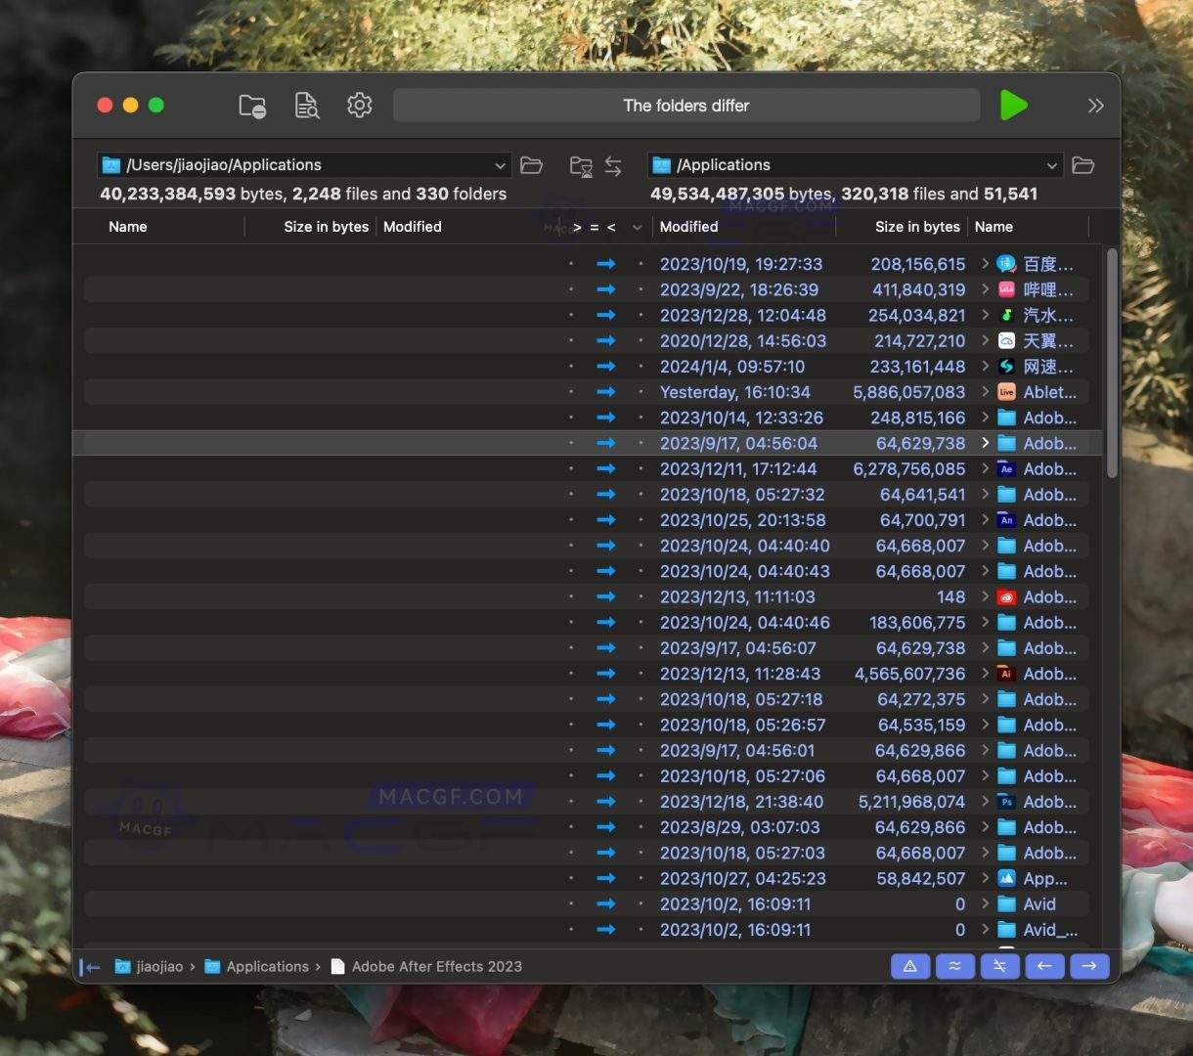This screenshot has width=1193, height=1056.
Task: Click the vertical scrollbar of the file list
Action: (1112, 362)
